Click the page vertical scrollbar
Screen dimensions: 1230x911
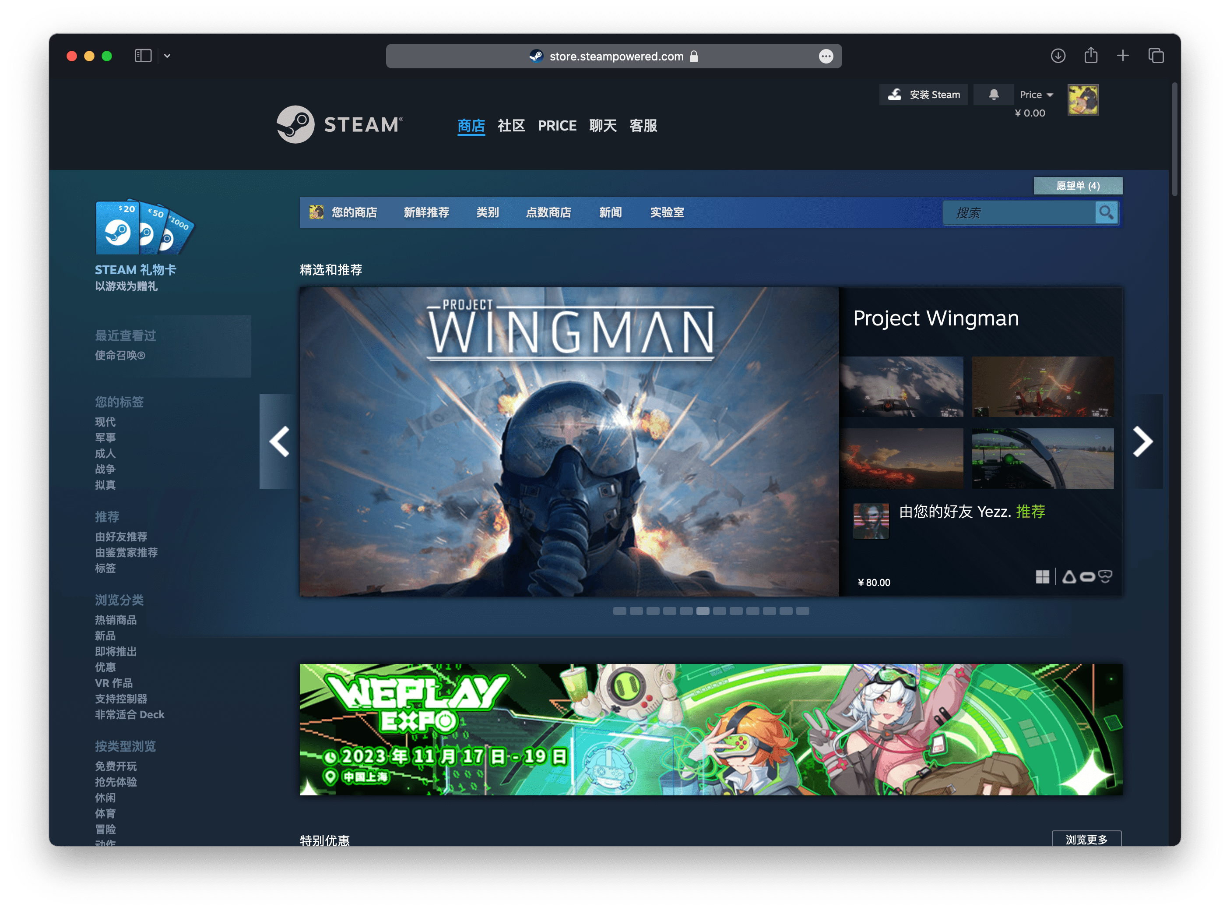[1174, 140]
